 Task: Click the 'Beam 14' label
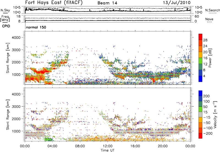tap(107, 3)
